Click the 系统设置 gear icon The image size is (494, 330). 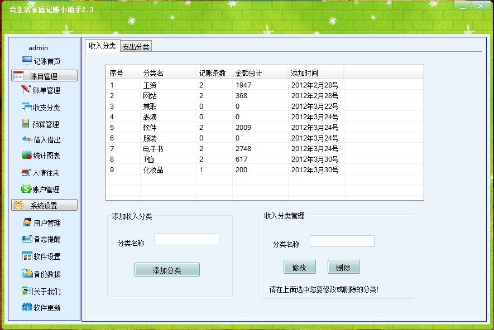[x=18, y=205]
